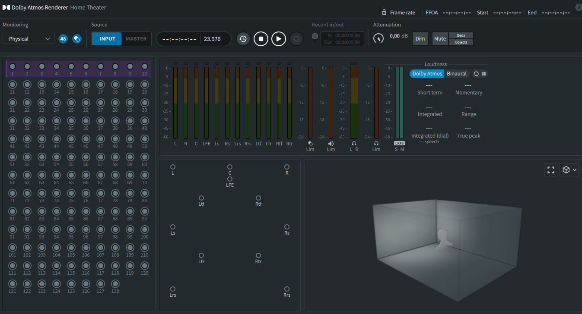Click the FFOA timecode value
This screenshot has width=582, height=314.
point(457,13)
